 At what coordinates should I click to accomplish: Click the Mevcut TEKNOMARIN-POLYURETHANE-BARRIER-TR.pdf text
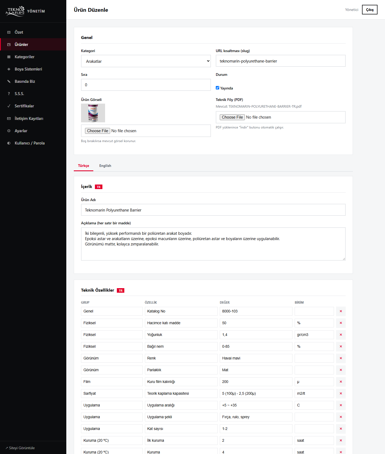259,106
